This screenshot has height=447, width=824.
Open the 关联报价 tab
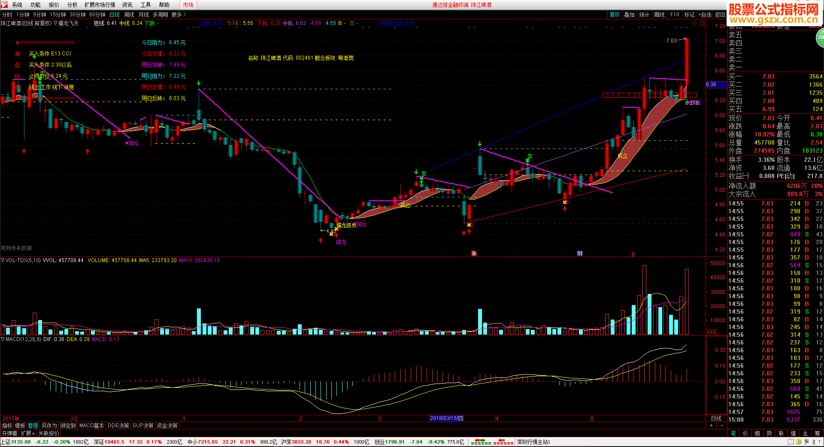[48, 433]
